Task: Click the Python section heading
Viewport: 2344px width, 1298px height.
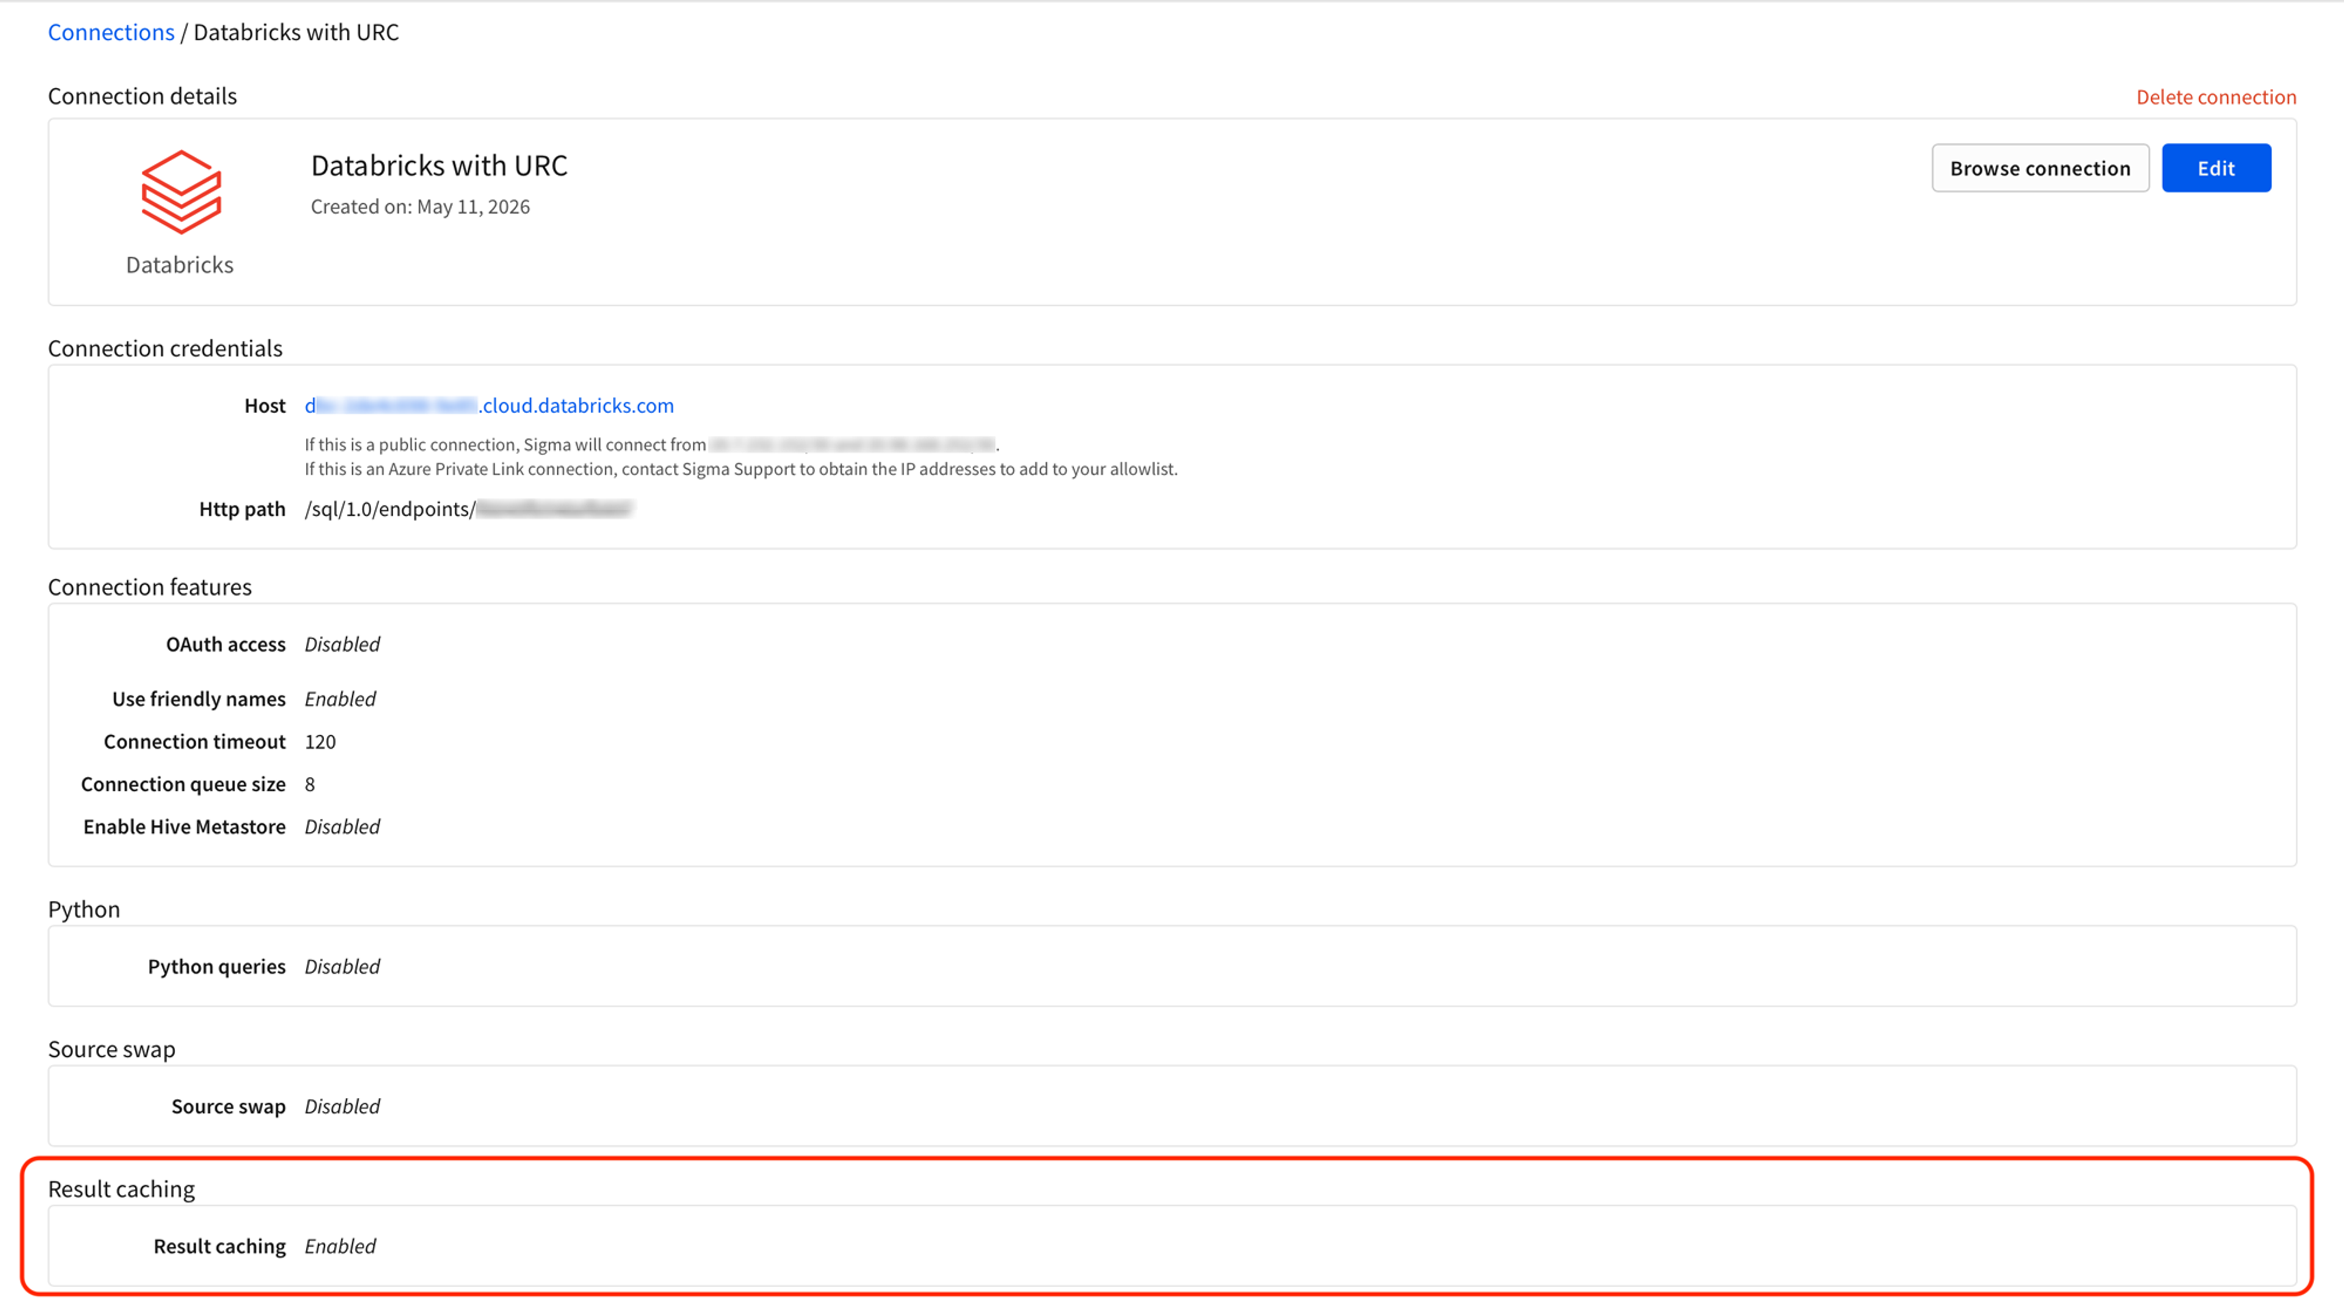Action: pos(84,910)
